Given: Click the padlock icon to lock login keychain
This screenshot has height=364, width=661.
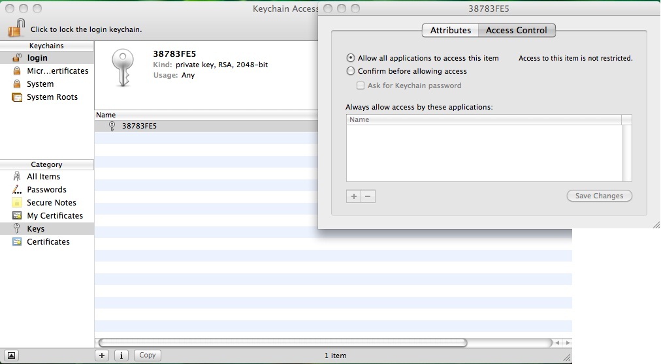Looking at the screenshot, I should (x=16, y=28).
